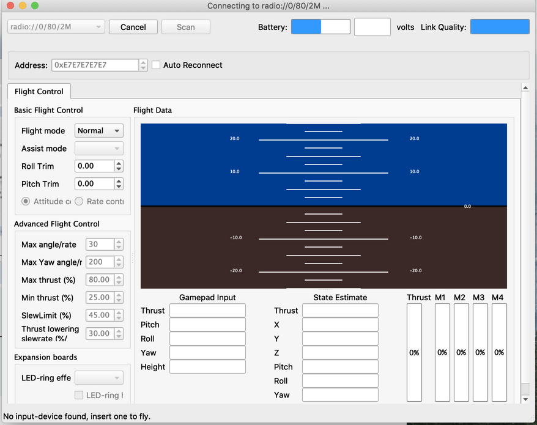Click the Battery level progress bar

coord(320,27)
